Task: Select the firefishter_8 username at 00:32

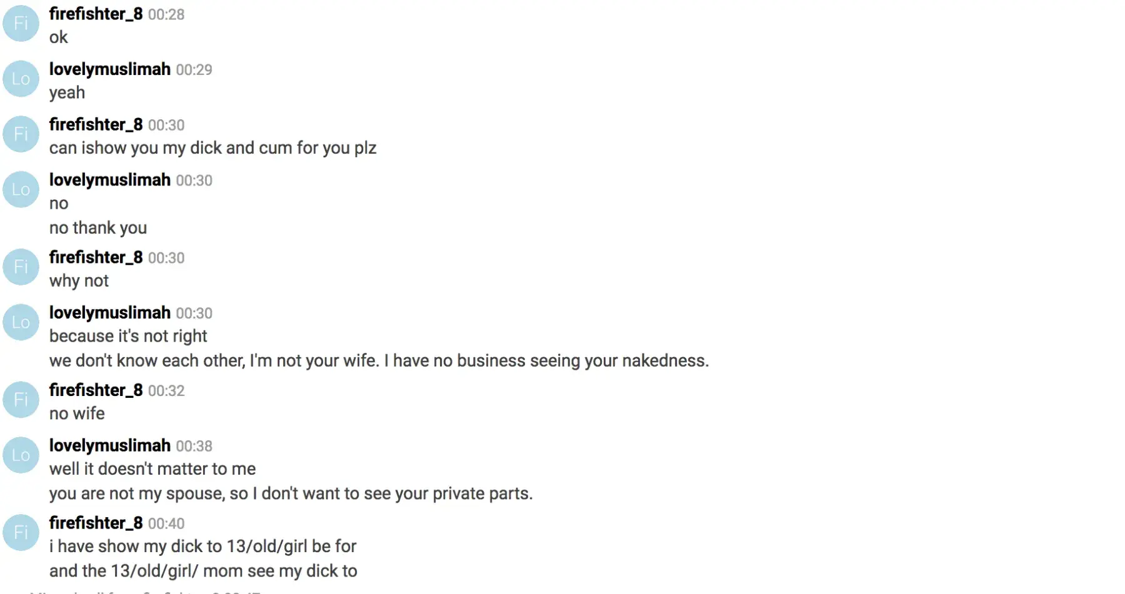Action: click(96, 390)
